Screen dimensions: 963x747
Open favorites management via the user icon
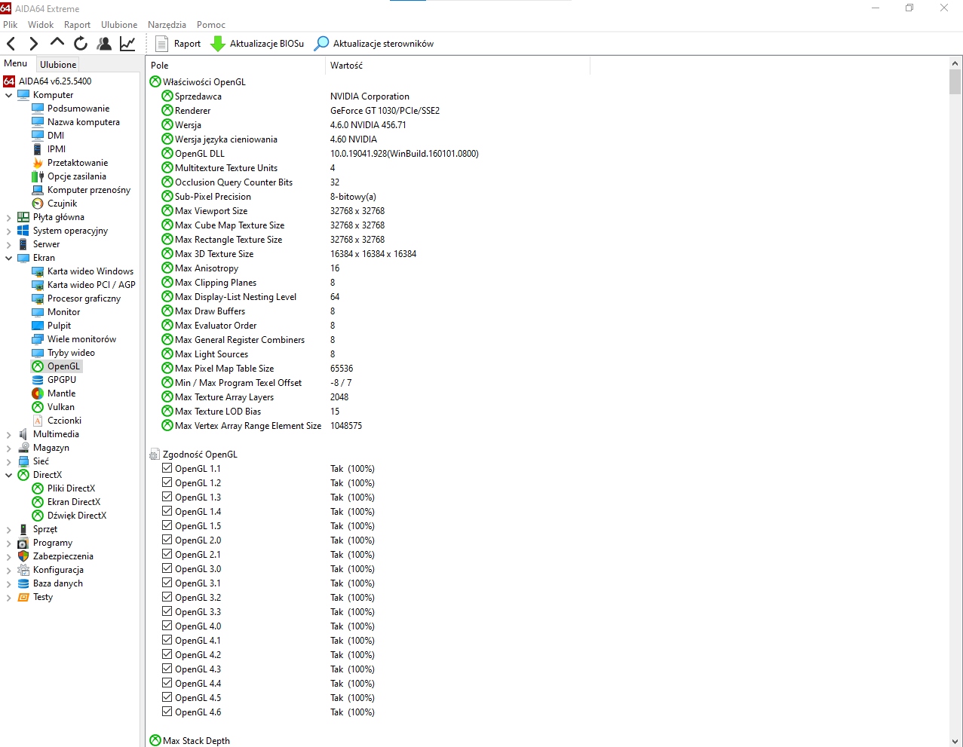[x=104, y=44]
